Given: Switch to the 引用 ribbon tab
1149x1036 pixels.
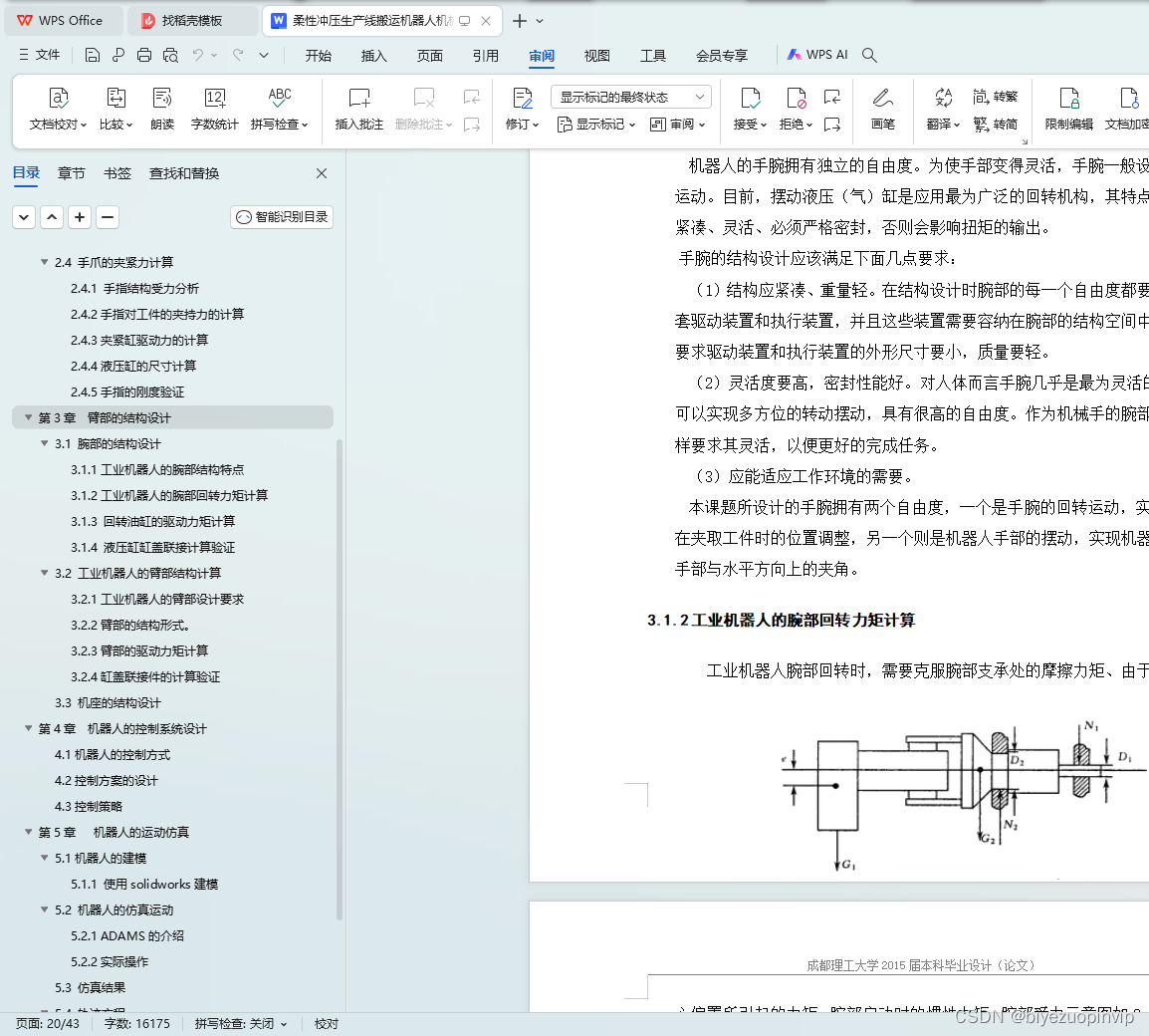Looking at the screenshot, I should 485,56.
